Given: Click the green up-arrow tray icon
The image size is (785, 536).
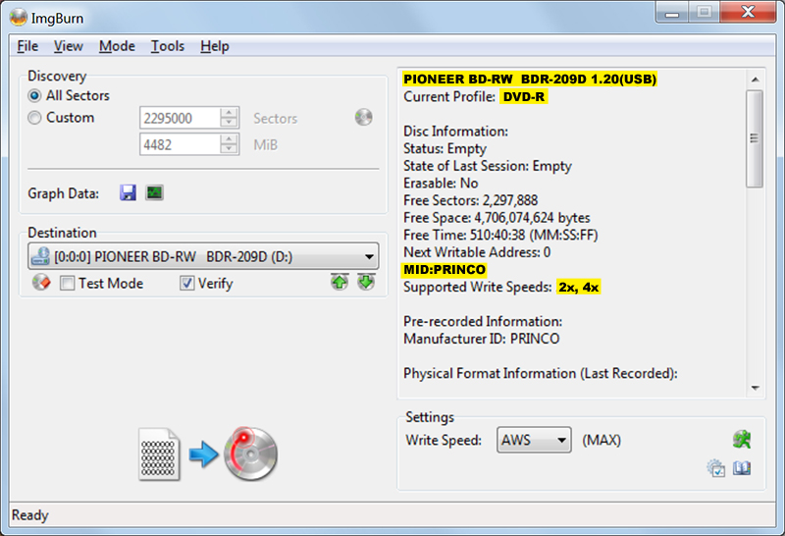Looking at the screenshot, I should pos(340,283).
